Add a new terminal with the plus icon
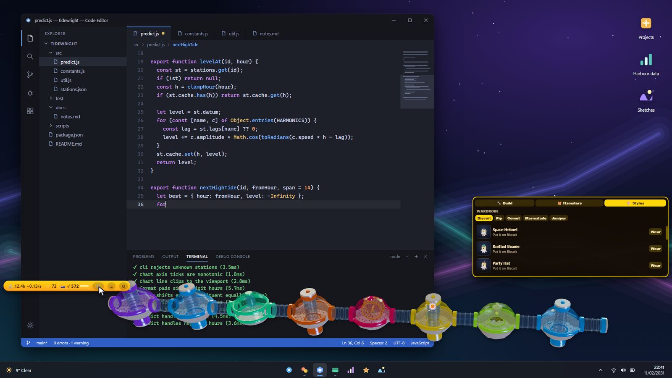This screenshot has height=378, width=672. click(x=416, y=256)
